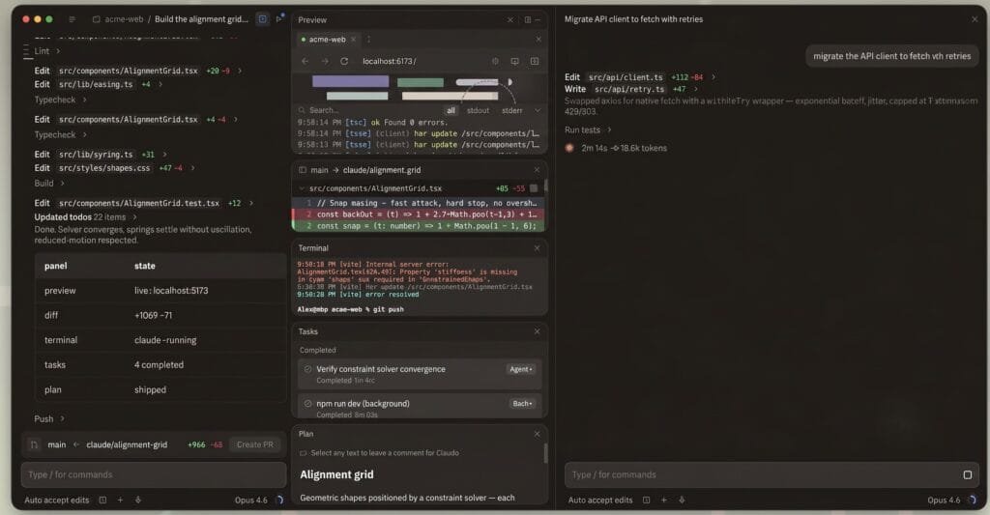
Task: Click the claude/alignment-grid branch name
Action: (x=127, y=444)
